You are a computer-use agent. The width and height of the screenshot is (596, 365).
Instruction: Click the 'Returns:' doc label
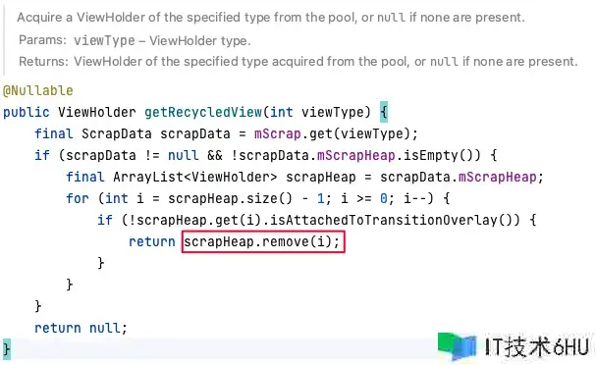44,62
